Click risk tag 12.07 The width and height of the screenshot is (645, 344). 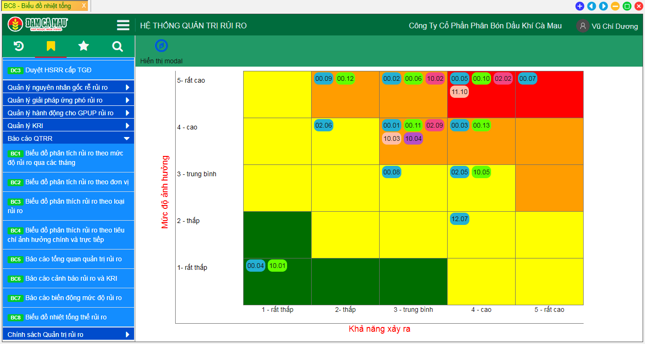460,219
